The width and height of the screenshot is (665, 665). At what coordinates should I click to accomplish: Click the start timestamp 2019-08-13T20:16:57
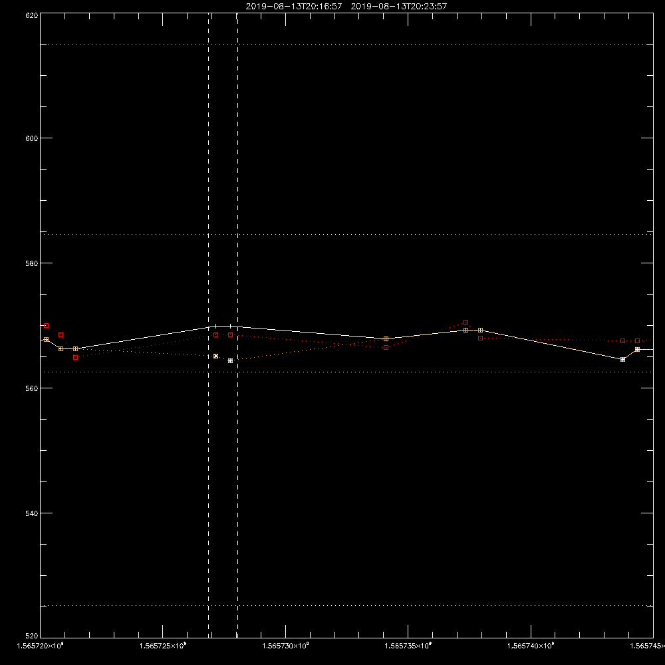point(293,7)
